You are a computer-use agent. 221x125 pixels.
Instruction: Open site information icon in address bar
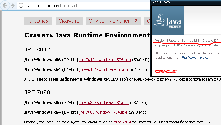tap(21, 6)
